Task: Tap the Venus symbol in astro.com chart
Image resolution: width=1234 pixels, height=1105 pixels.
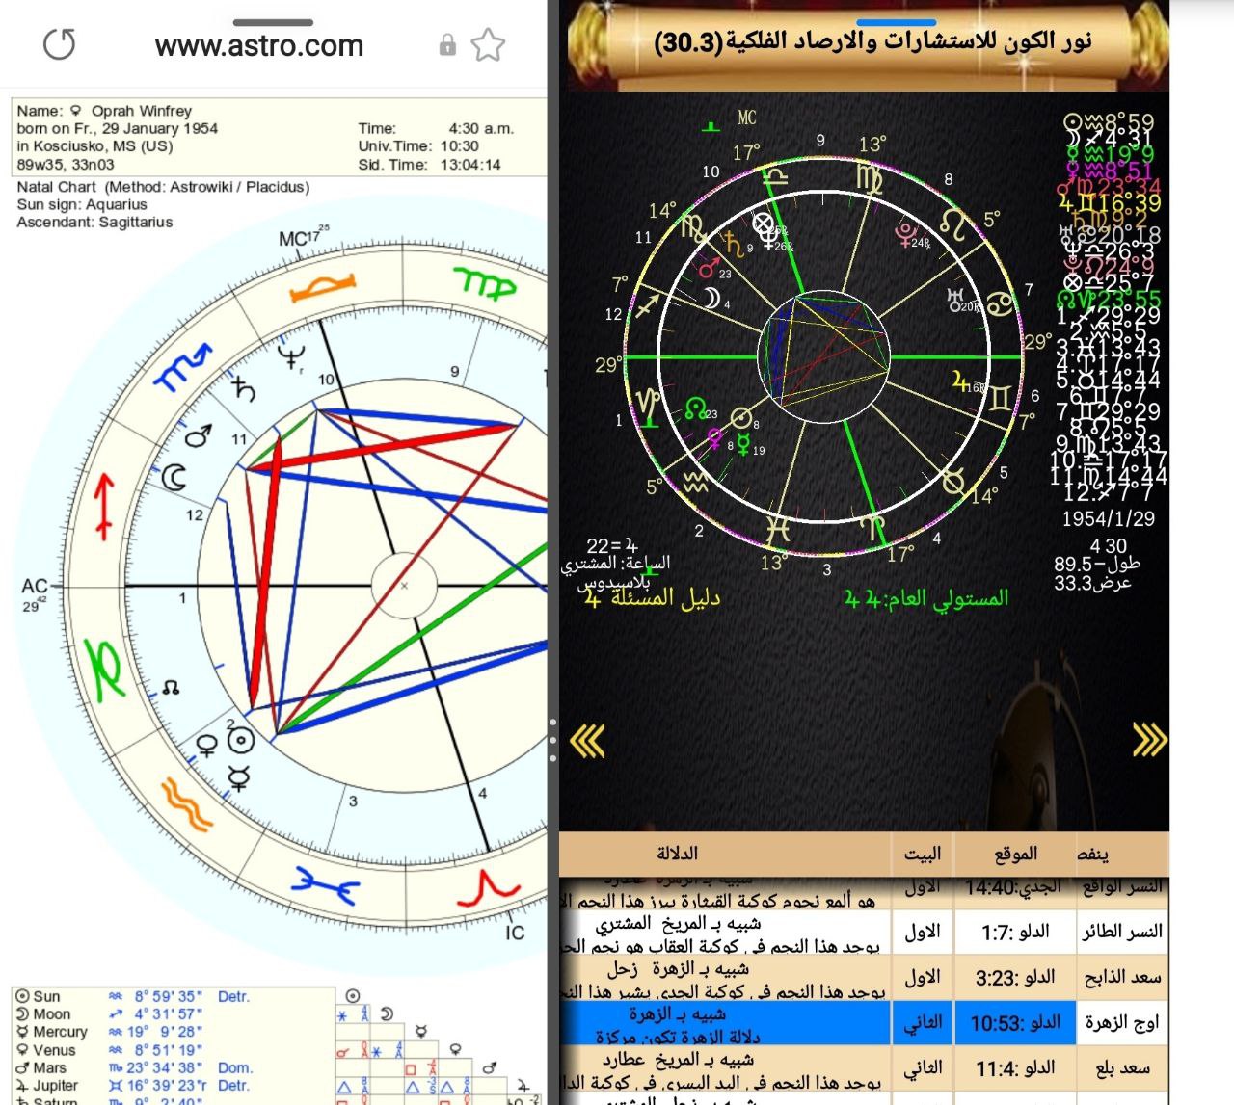Action: [x=207, y=746]
